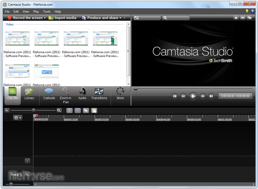The image size is (258, 189).
Task: Click the 00:00:30;00 ruler mark
Action: click(x=132, y=120)
